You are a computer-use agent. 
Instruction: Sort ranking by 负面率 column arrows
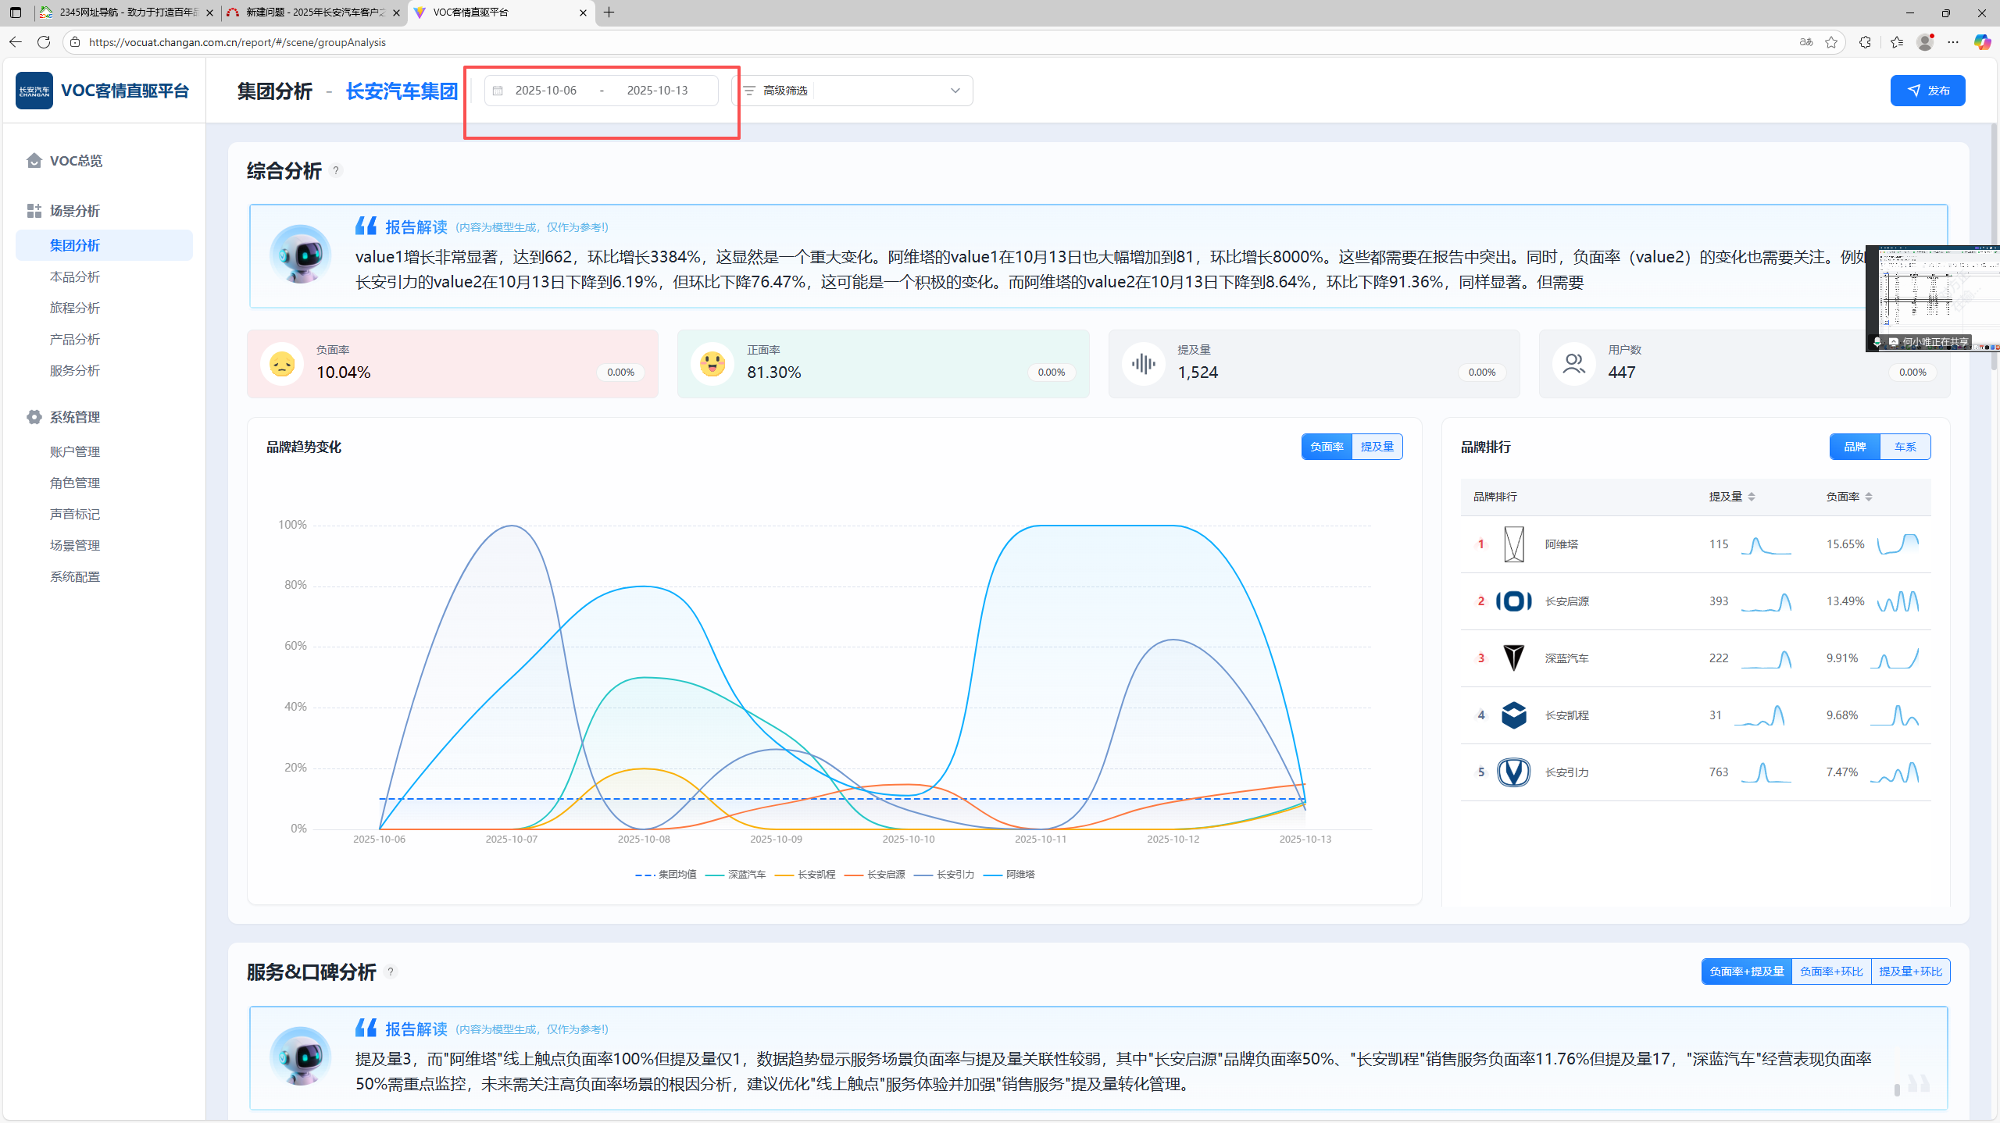click(1868, 497)
